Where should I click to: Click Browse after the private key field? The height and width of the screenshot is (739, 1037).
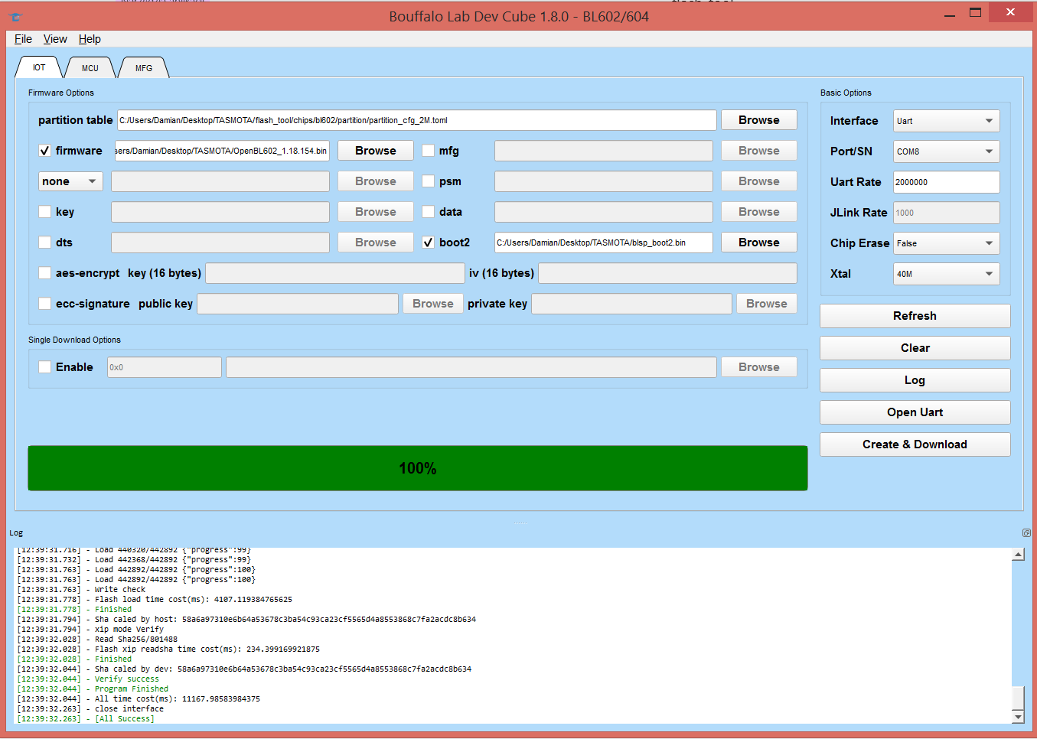[767, 304]
